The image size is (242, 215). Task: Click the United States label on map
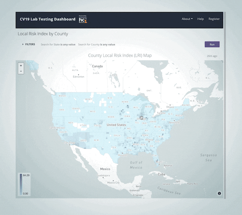tap(116, 125)
